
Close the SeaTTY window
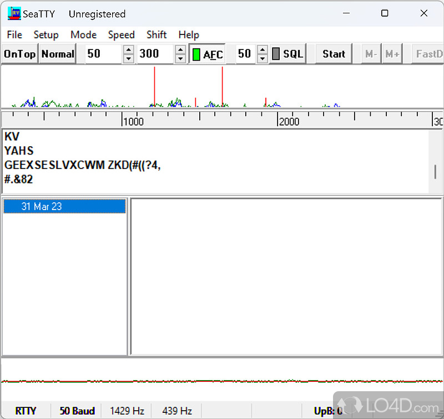pos(424,13)
